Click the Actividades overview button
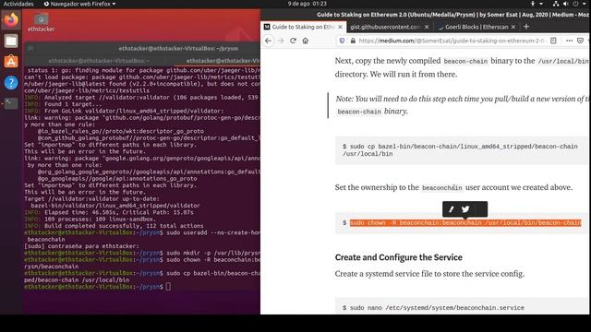The width and height of the screenshot is (591, 332). click(18, 4)
